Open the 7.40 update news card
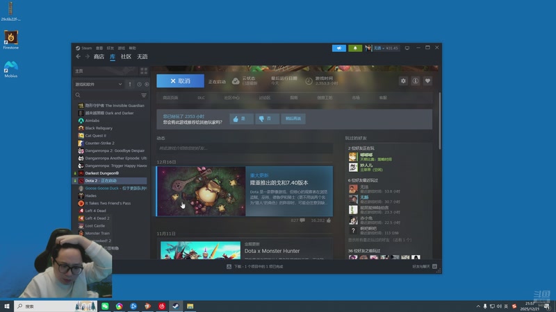 pos(245,191)
